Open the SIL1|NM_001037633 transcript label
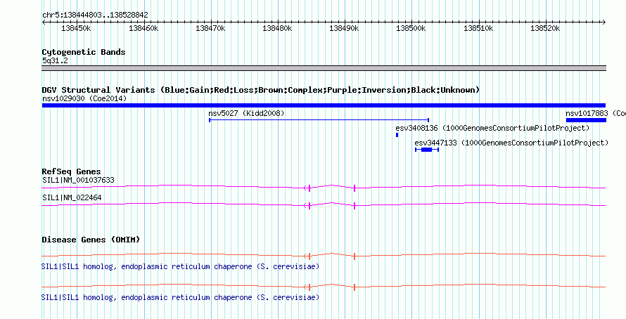This screenshot has width=626, height=319. pyautogui.click(x=78, y=181)
